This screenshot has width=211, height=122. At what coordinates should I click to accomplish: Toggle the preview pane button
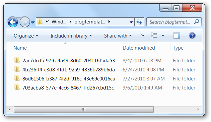point(177,36)
